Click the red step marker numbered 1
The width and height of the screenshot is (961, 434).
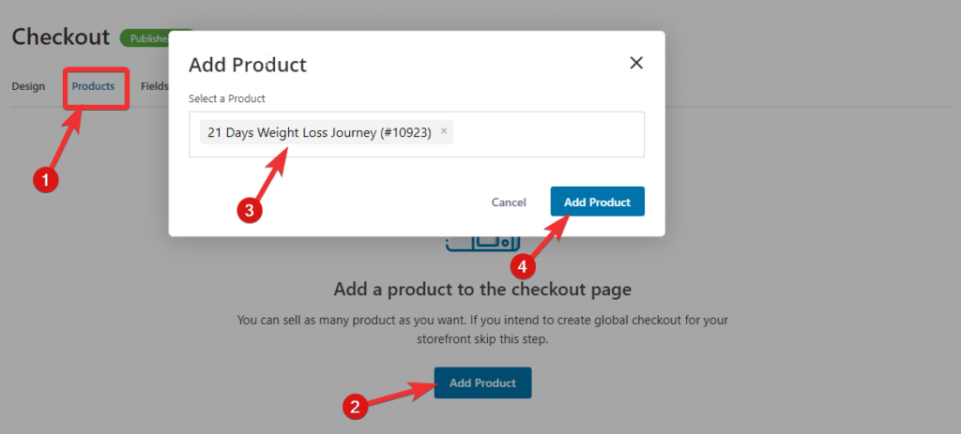tap(45, 181)
